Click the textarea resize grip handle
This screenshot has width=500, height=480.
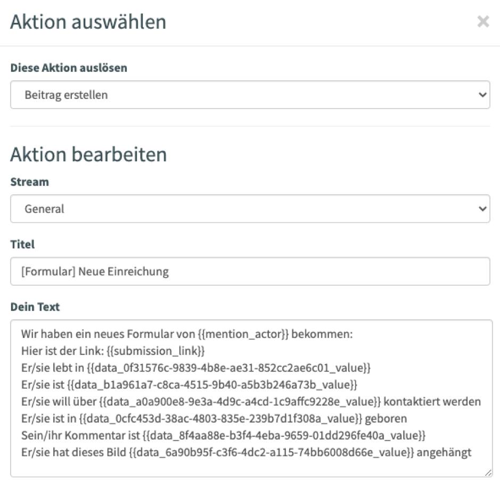tap(488, 473)
